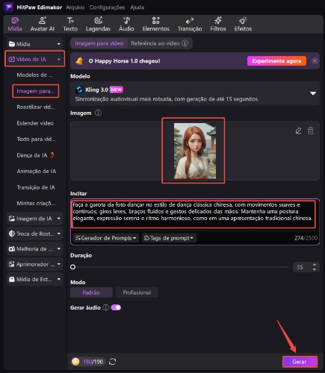Open the Kling 3.0 model dropdown

pos(195,94)
